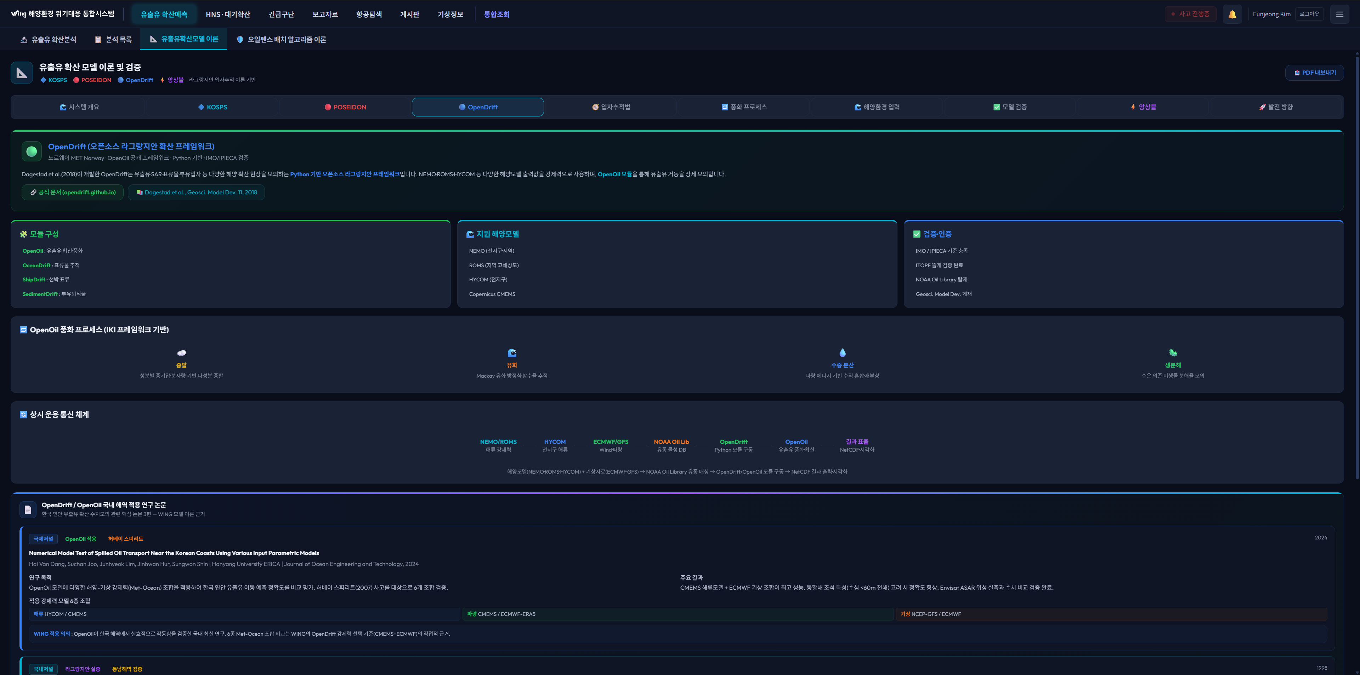The width and height of the screenshot is (1360, 675).
Task: Click the research paper document icon
Action: click(x=28, y=509)
